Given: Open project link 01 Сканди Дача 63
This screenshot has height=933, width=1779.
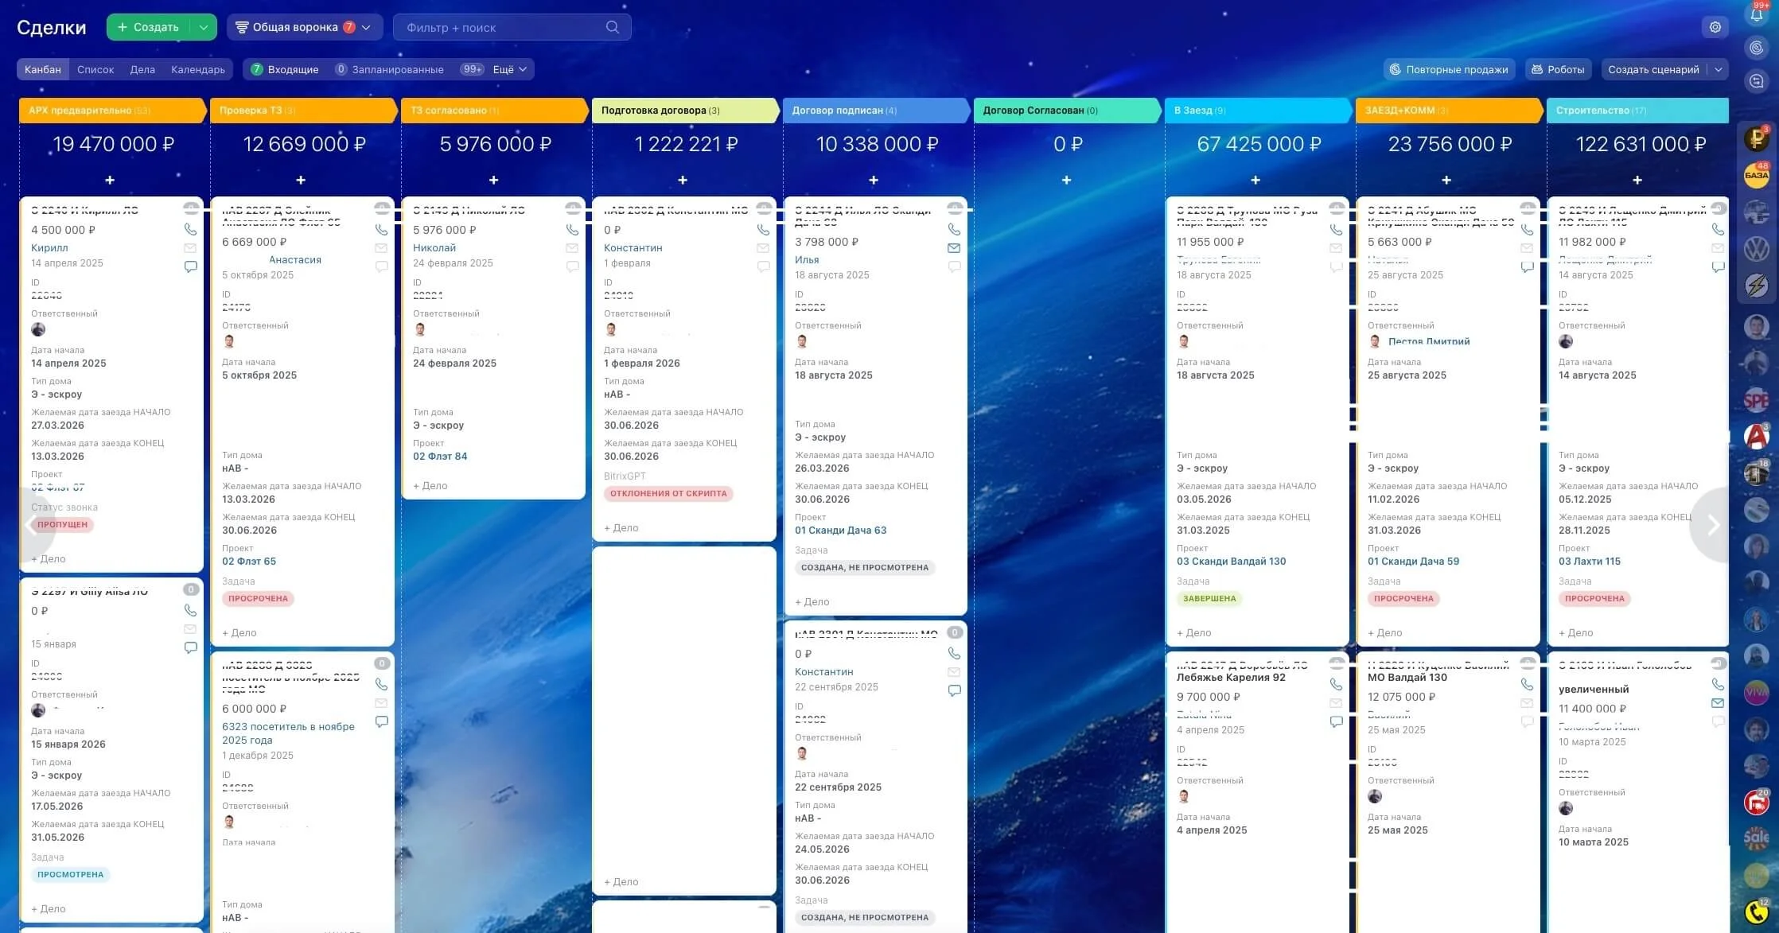Looking at the screenshot, I should point(840,530).
